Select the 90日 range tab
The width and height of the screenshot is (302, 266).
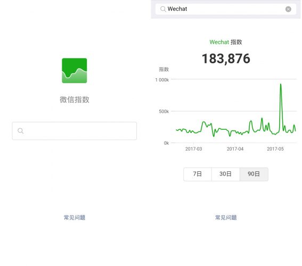coord(254,174)
